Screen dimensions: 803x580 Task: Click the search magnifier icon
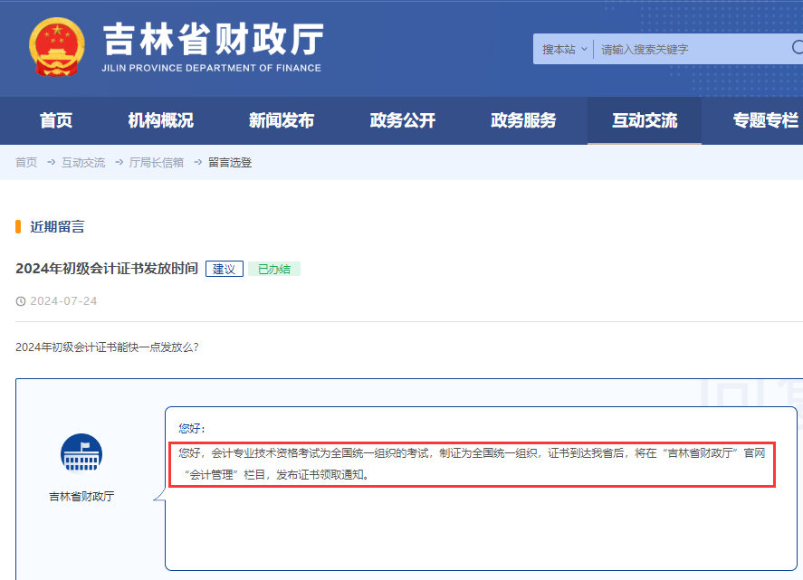point(797,48)
